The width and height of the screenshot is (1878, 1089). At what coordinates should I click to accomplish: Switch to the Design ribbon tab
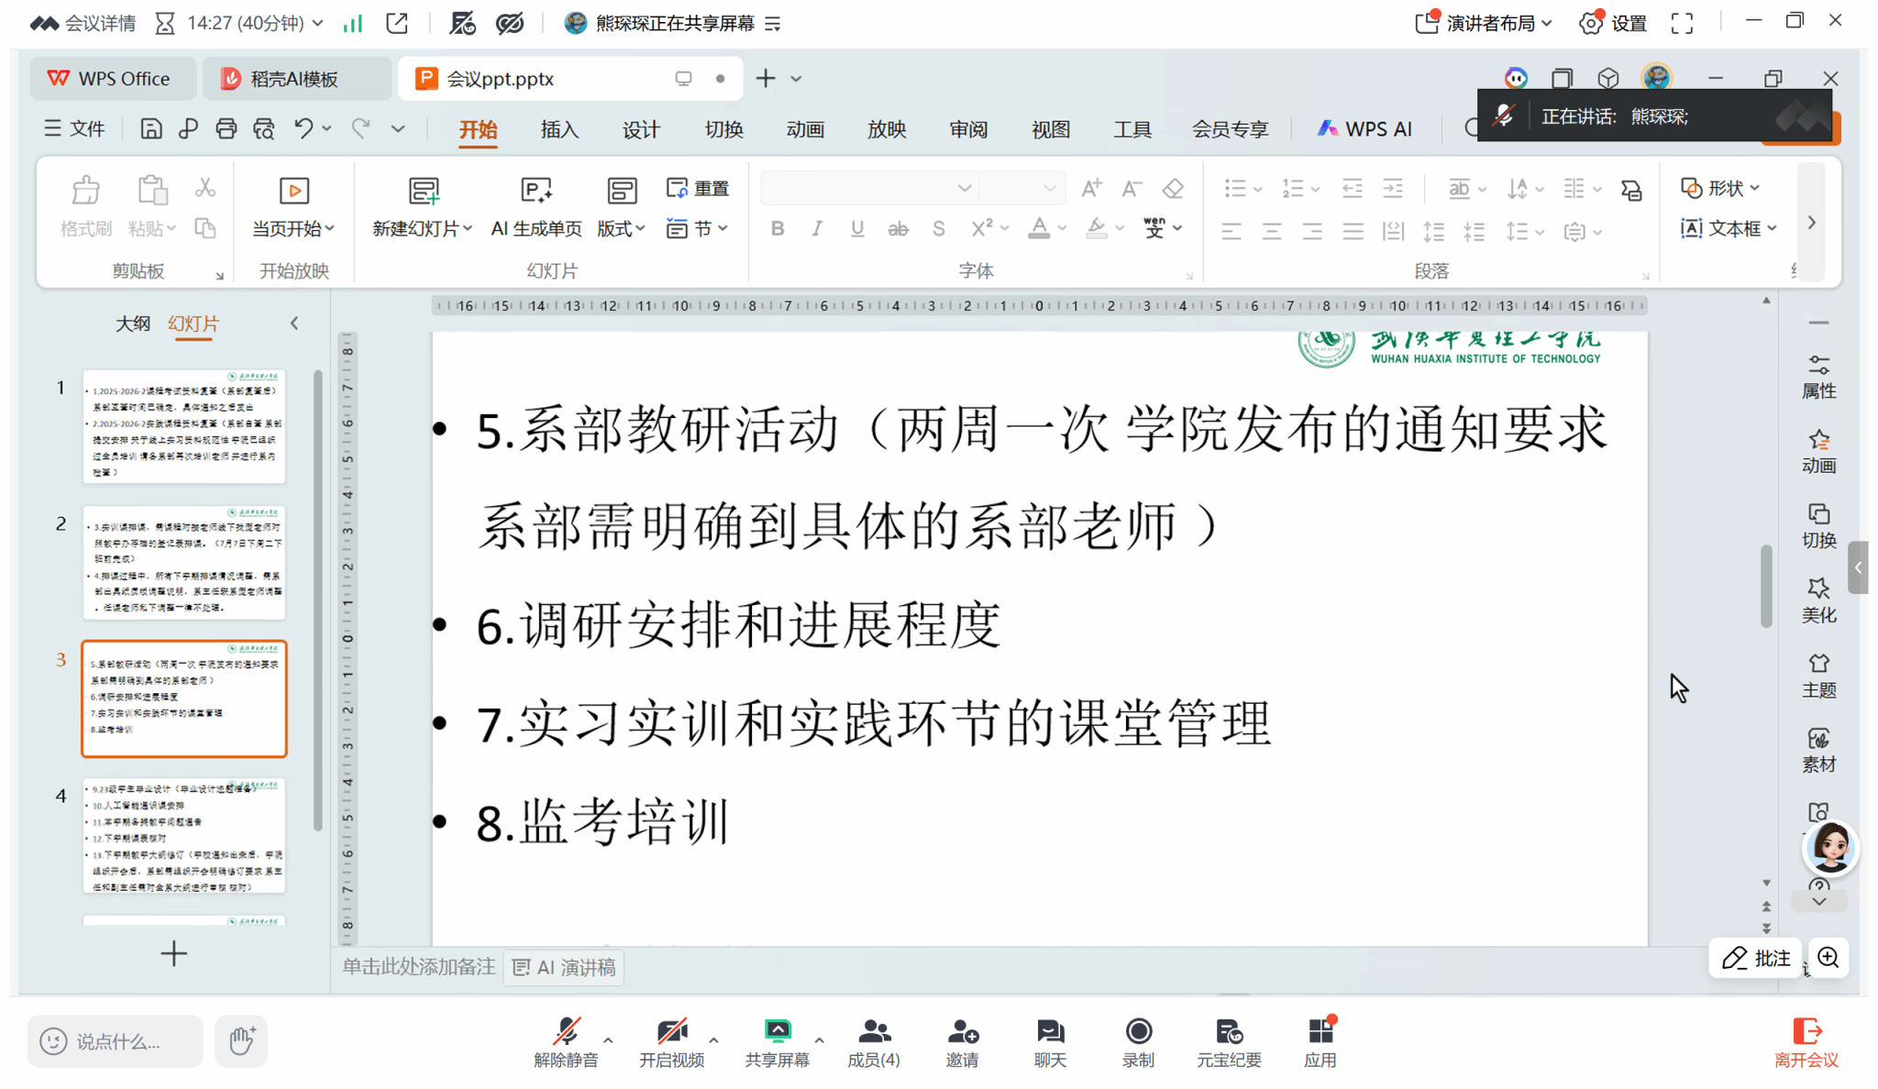641,129
